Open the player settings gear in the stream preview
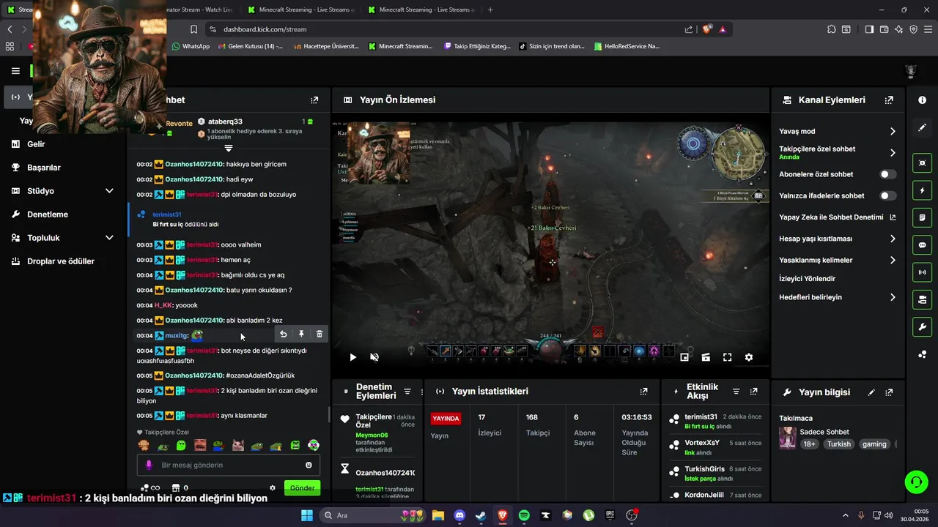The height and width of the screenshot is (527, 938). pyautogui.click(x=748, y=357)
